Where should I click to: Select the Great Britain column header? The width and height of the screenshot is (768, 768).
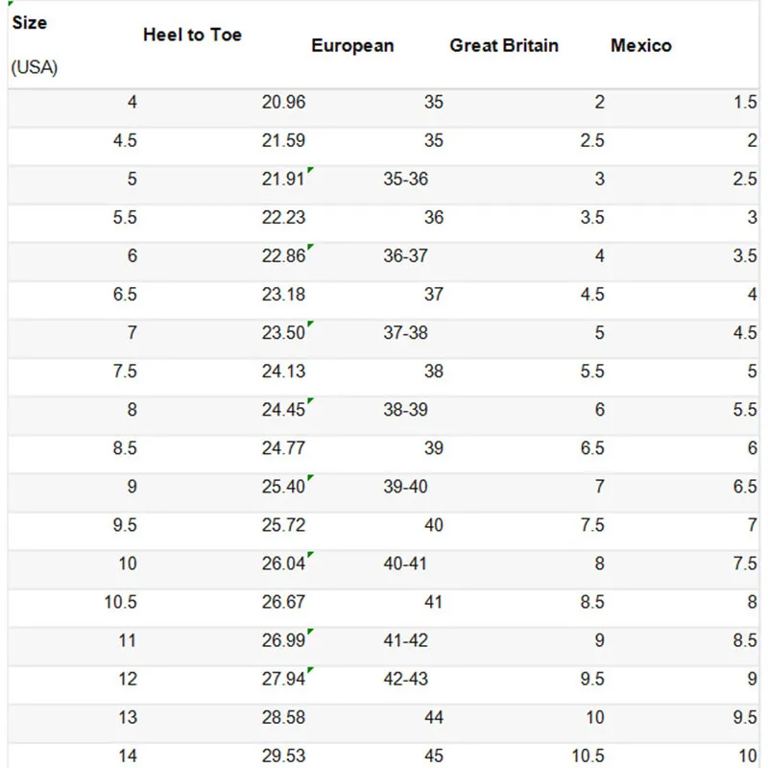tap(503, 45)
